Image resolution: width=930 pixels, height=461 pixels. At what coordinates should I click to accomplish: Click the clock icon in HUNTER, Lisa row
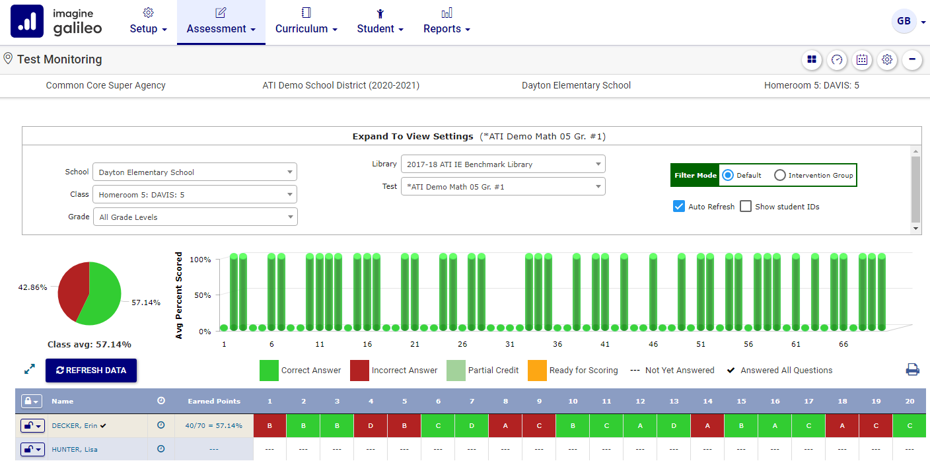click(161, 449)
